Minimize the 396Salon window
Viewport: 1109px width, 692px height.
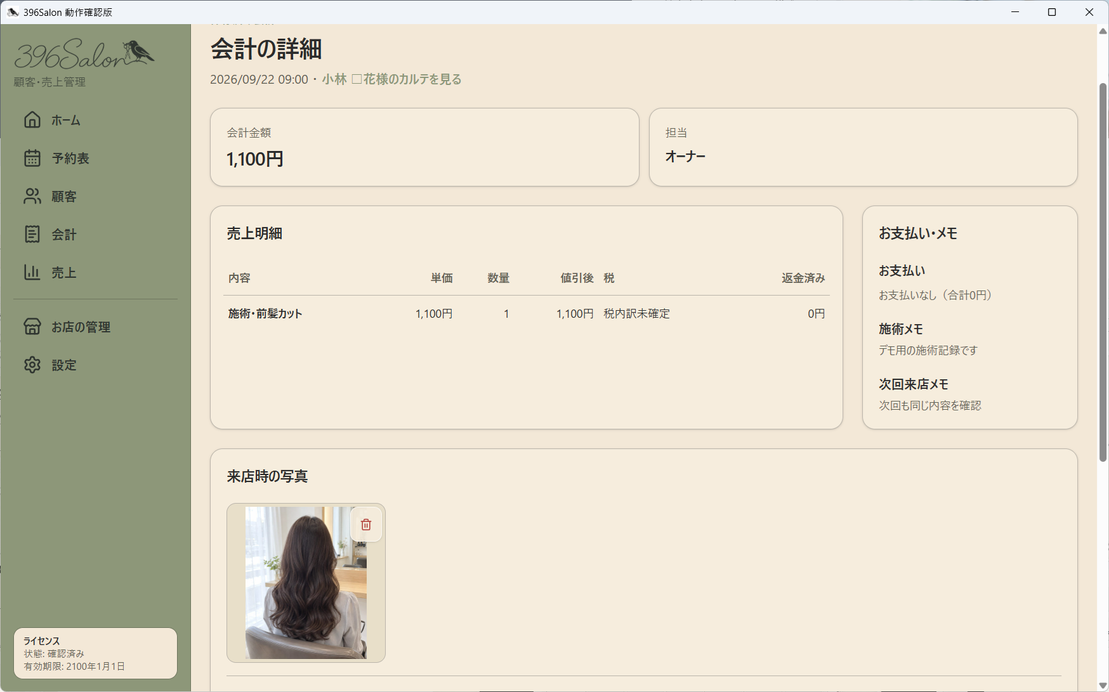[x=1015, y=12]
